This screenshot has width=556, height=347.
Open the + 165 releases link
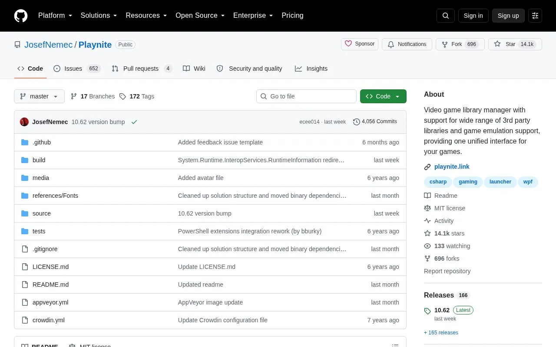click(x=441, y=333)
